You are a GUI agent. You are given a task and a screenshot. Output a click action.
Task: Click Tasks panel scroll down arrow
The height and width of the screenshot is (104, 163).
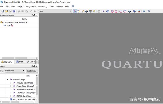(37, 99)
